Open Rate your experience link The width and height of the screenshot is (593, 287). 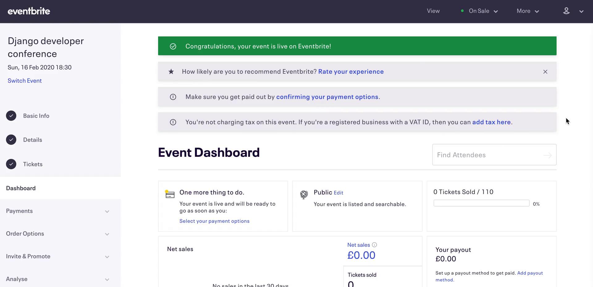[351, 72]
